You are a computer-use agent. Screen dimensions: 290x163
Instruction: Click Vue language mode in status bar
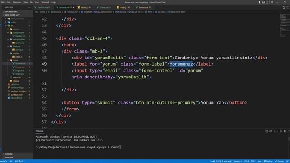pyautogui.click(x=259, y=161)
